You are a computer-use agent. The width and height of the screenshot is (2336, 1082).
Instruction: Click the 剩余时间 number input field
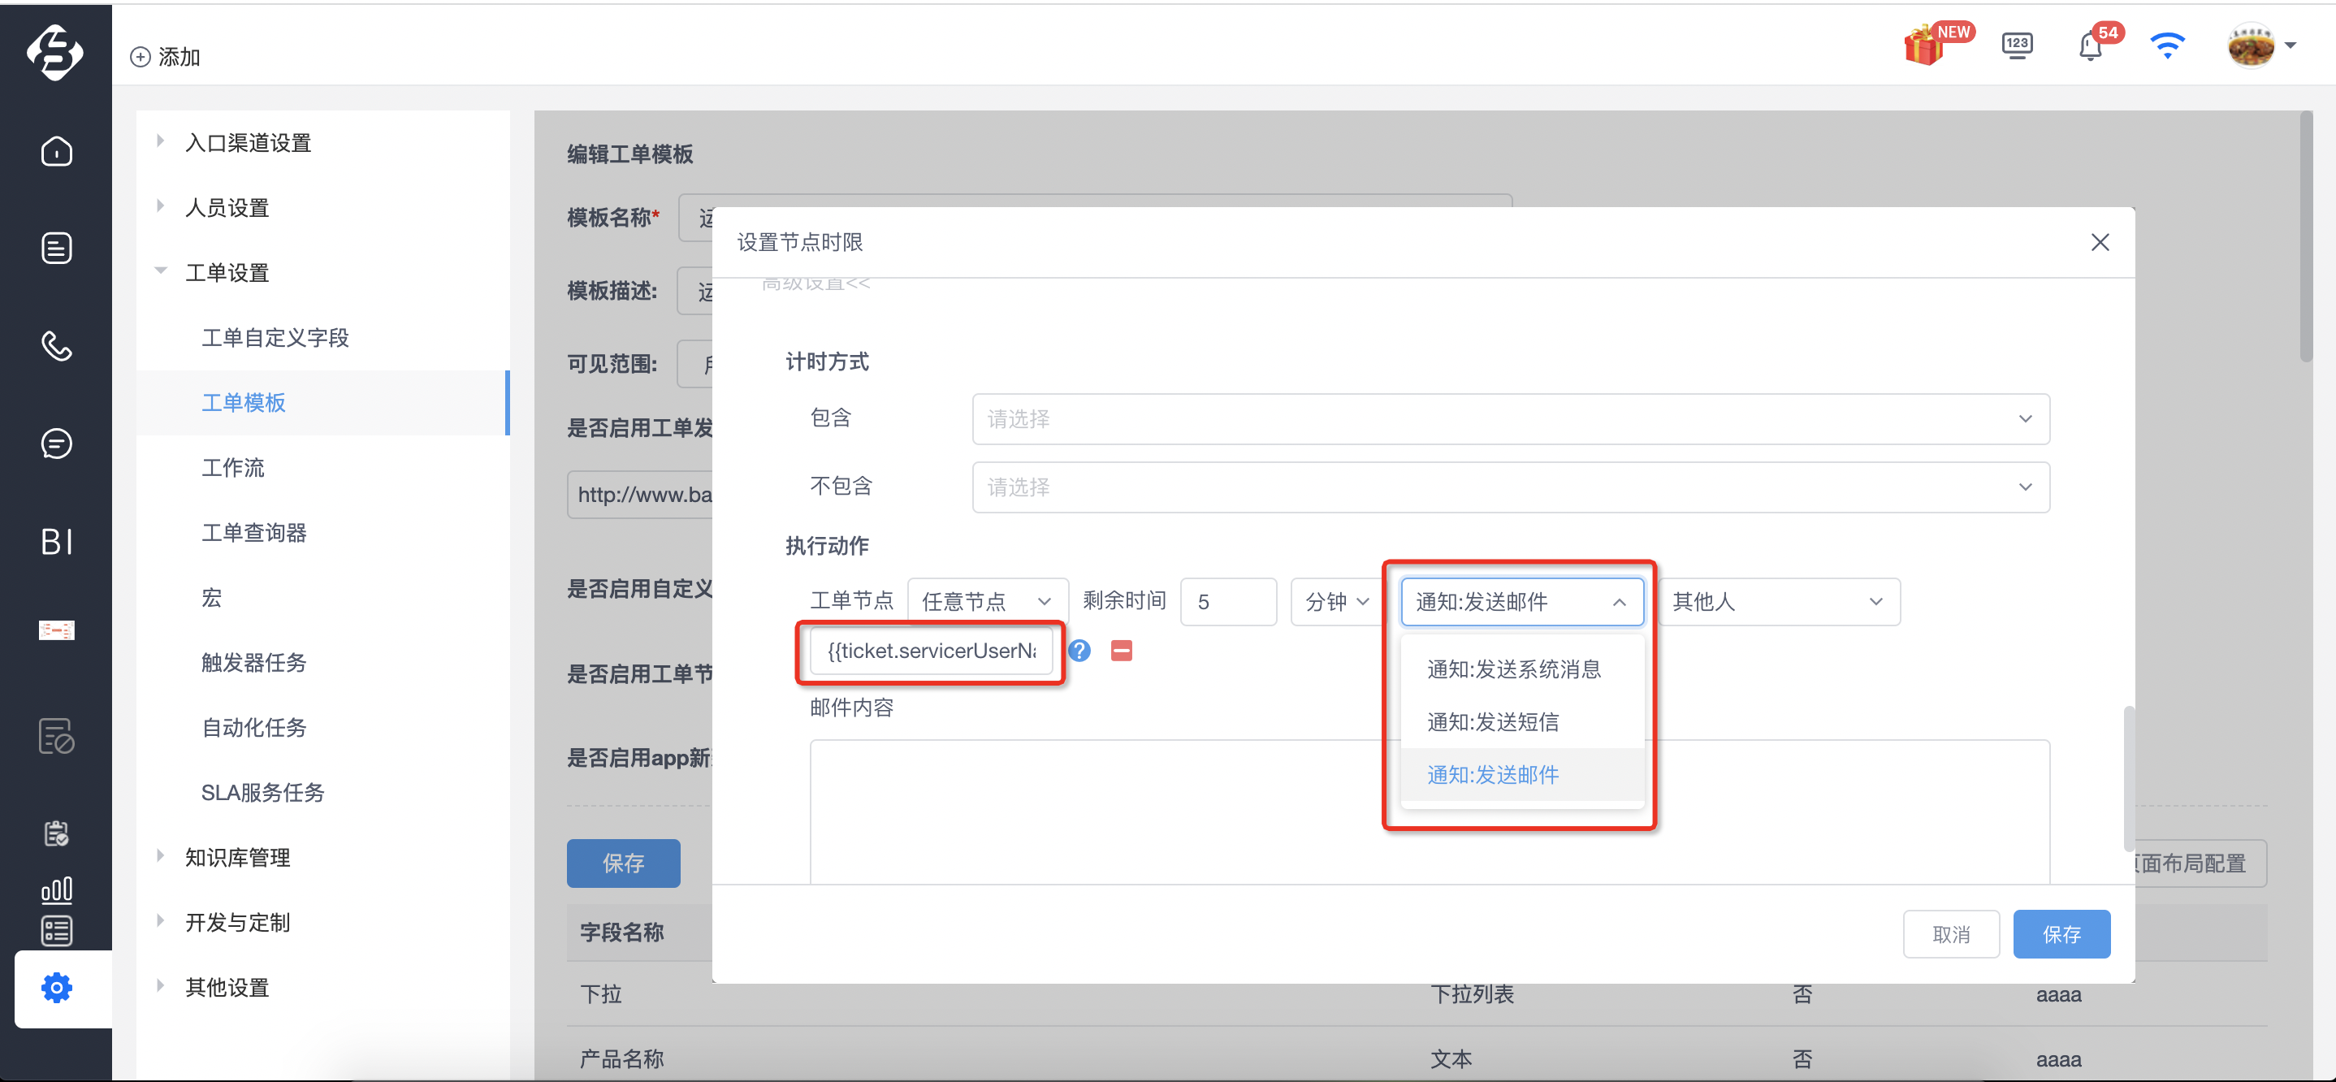(1228, 601)
